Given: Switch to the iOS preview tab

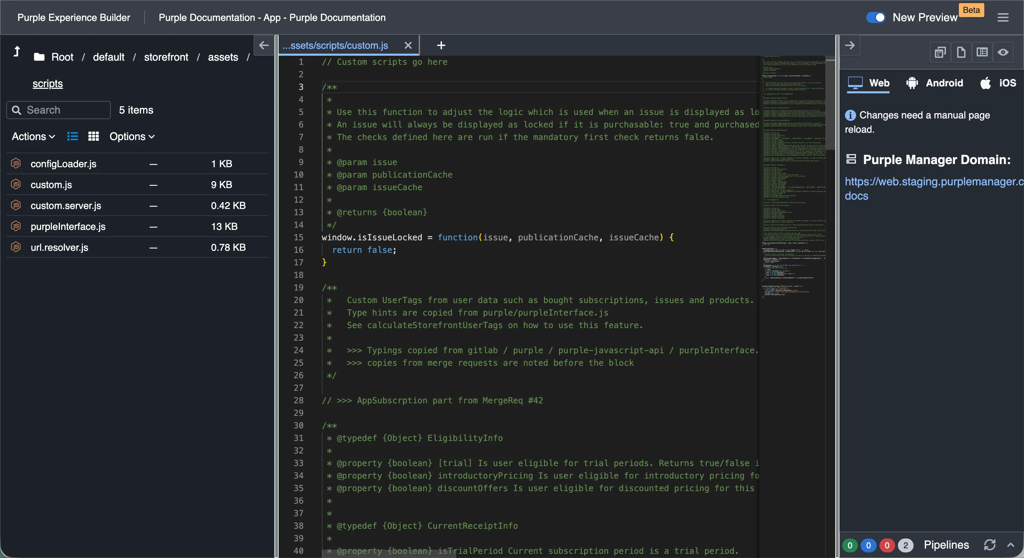Looking at the screenshot, I should (x=998, y=83).
